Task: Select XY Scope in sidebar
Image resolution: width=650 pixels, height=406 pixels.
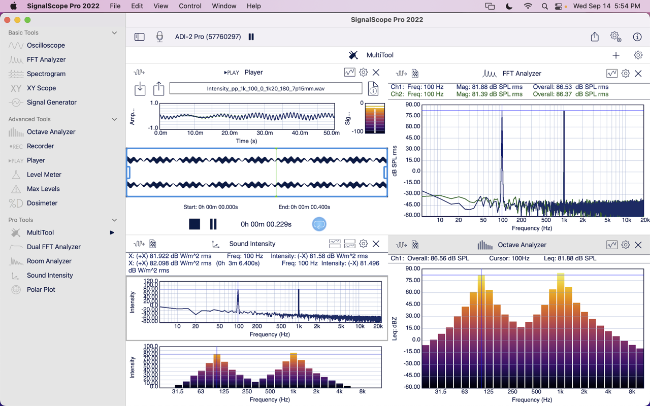Action: (41, 88)
